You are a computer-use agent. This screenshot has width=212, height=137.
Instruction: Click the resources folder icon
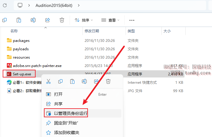coord(9,57)
